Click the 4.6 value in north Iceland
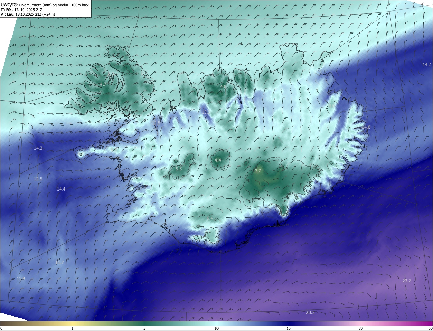This screenshot has height=331, width=433. pos(223,87)
